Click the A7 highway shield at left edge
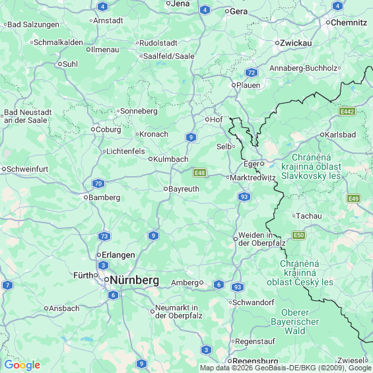 (7, 285)
